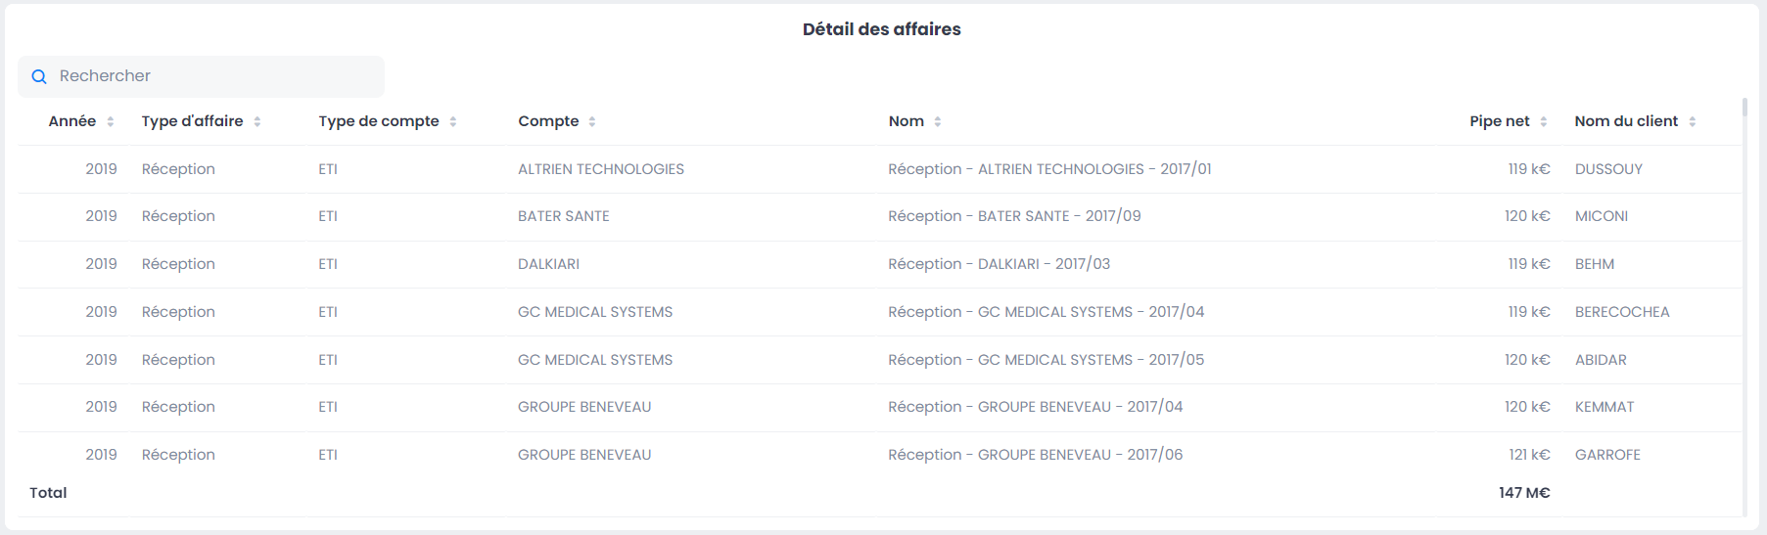Sort by Nom du client arrows icon

(x=1693, y=121)
